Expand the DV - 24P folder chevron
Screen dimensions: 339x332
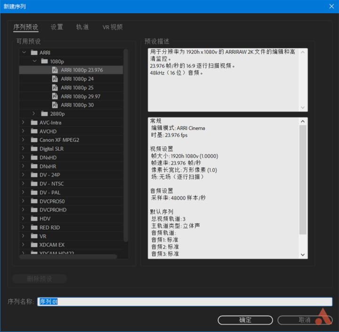tap(23, 174)
